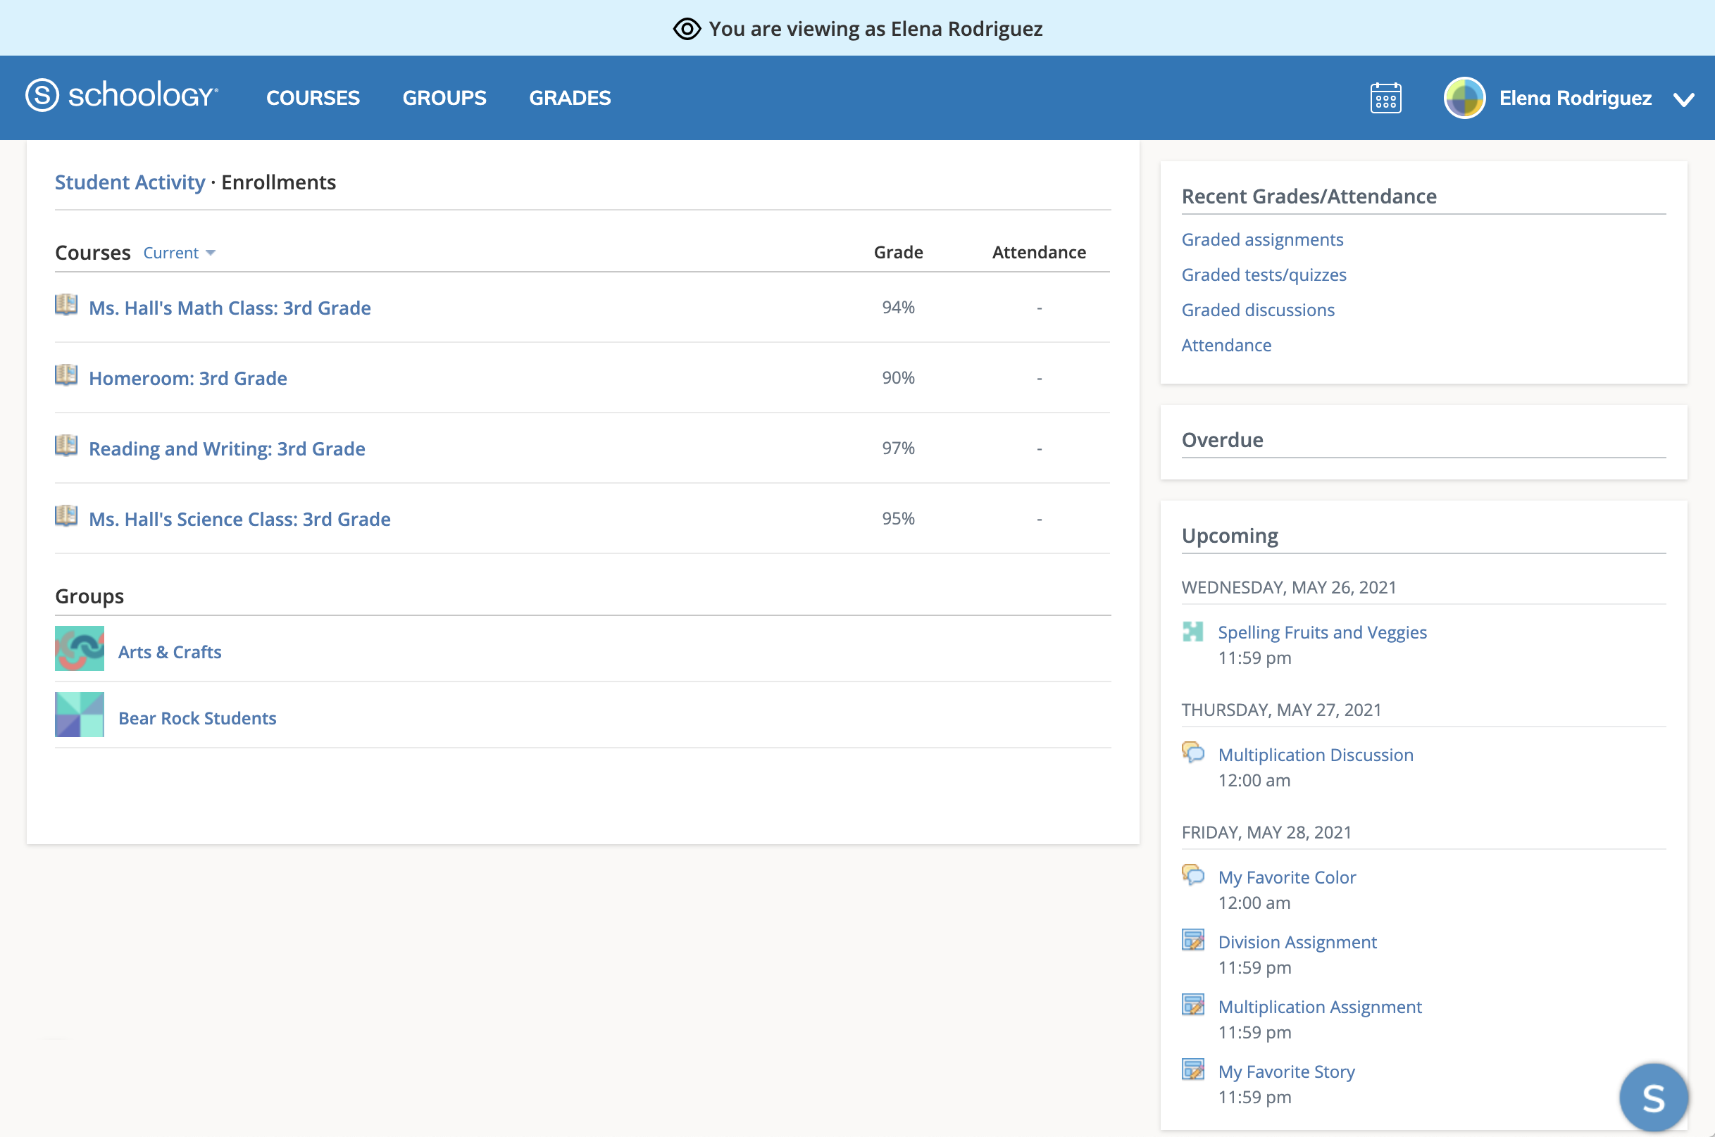Open the COURSES menu
The height and width of the screenshot is (1137, 1715).
click(x=313, y=98)
